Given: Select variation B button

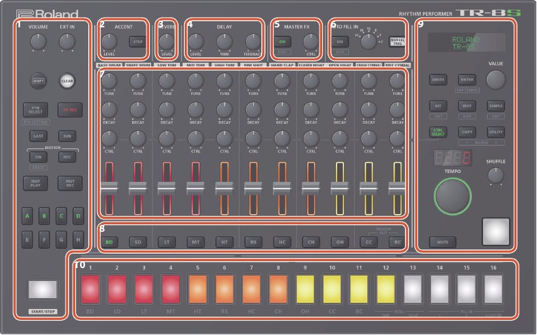Looking at the screenshot, I should point(44,216).
